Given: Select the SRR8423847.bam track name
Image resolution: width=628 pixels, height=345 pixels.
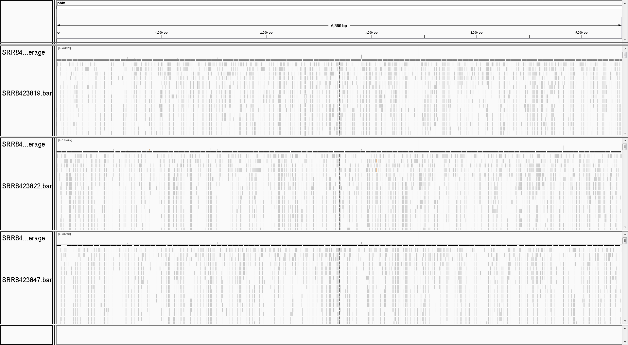Looking at the screenshot, I should (27, 280).
